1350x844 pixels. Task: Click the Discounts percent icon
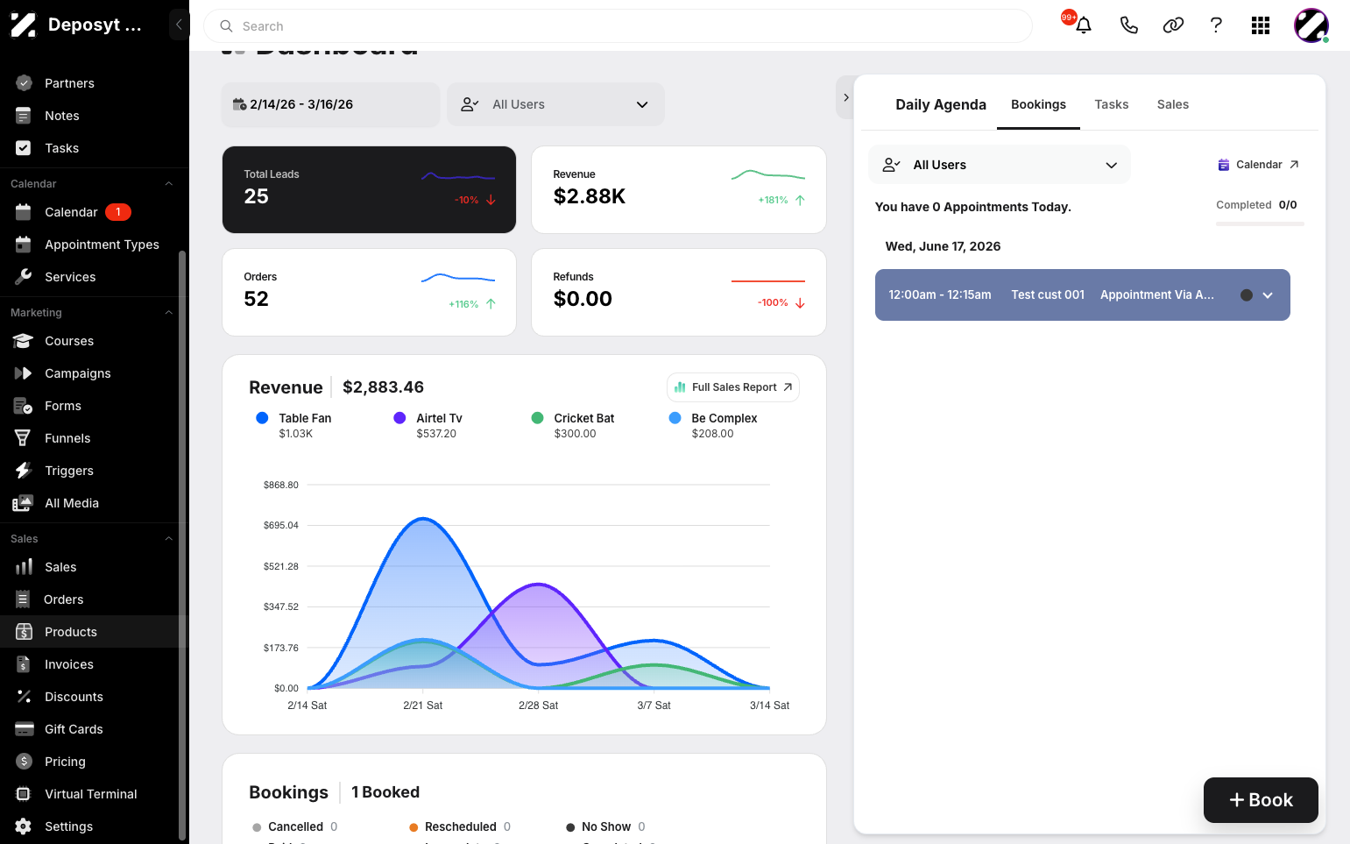tap(24, 697)
